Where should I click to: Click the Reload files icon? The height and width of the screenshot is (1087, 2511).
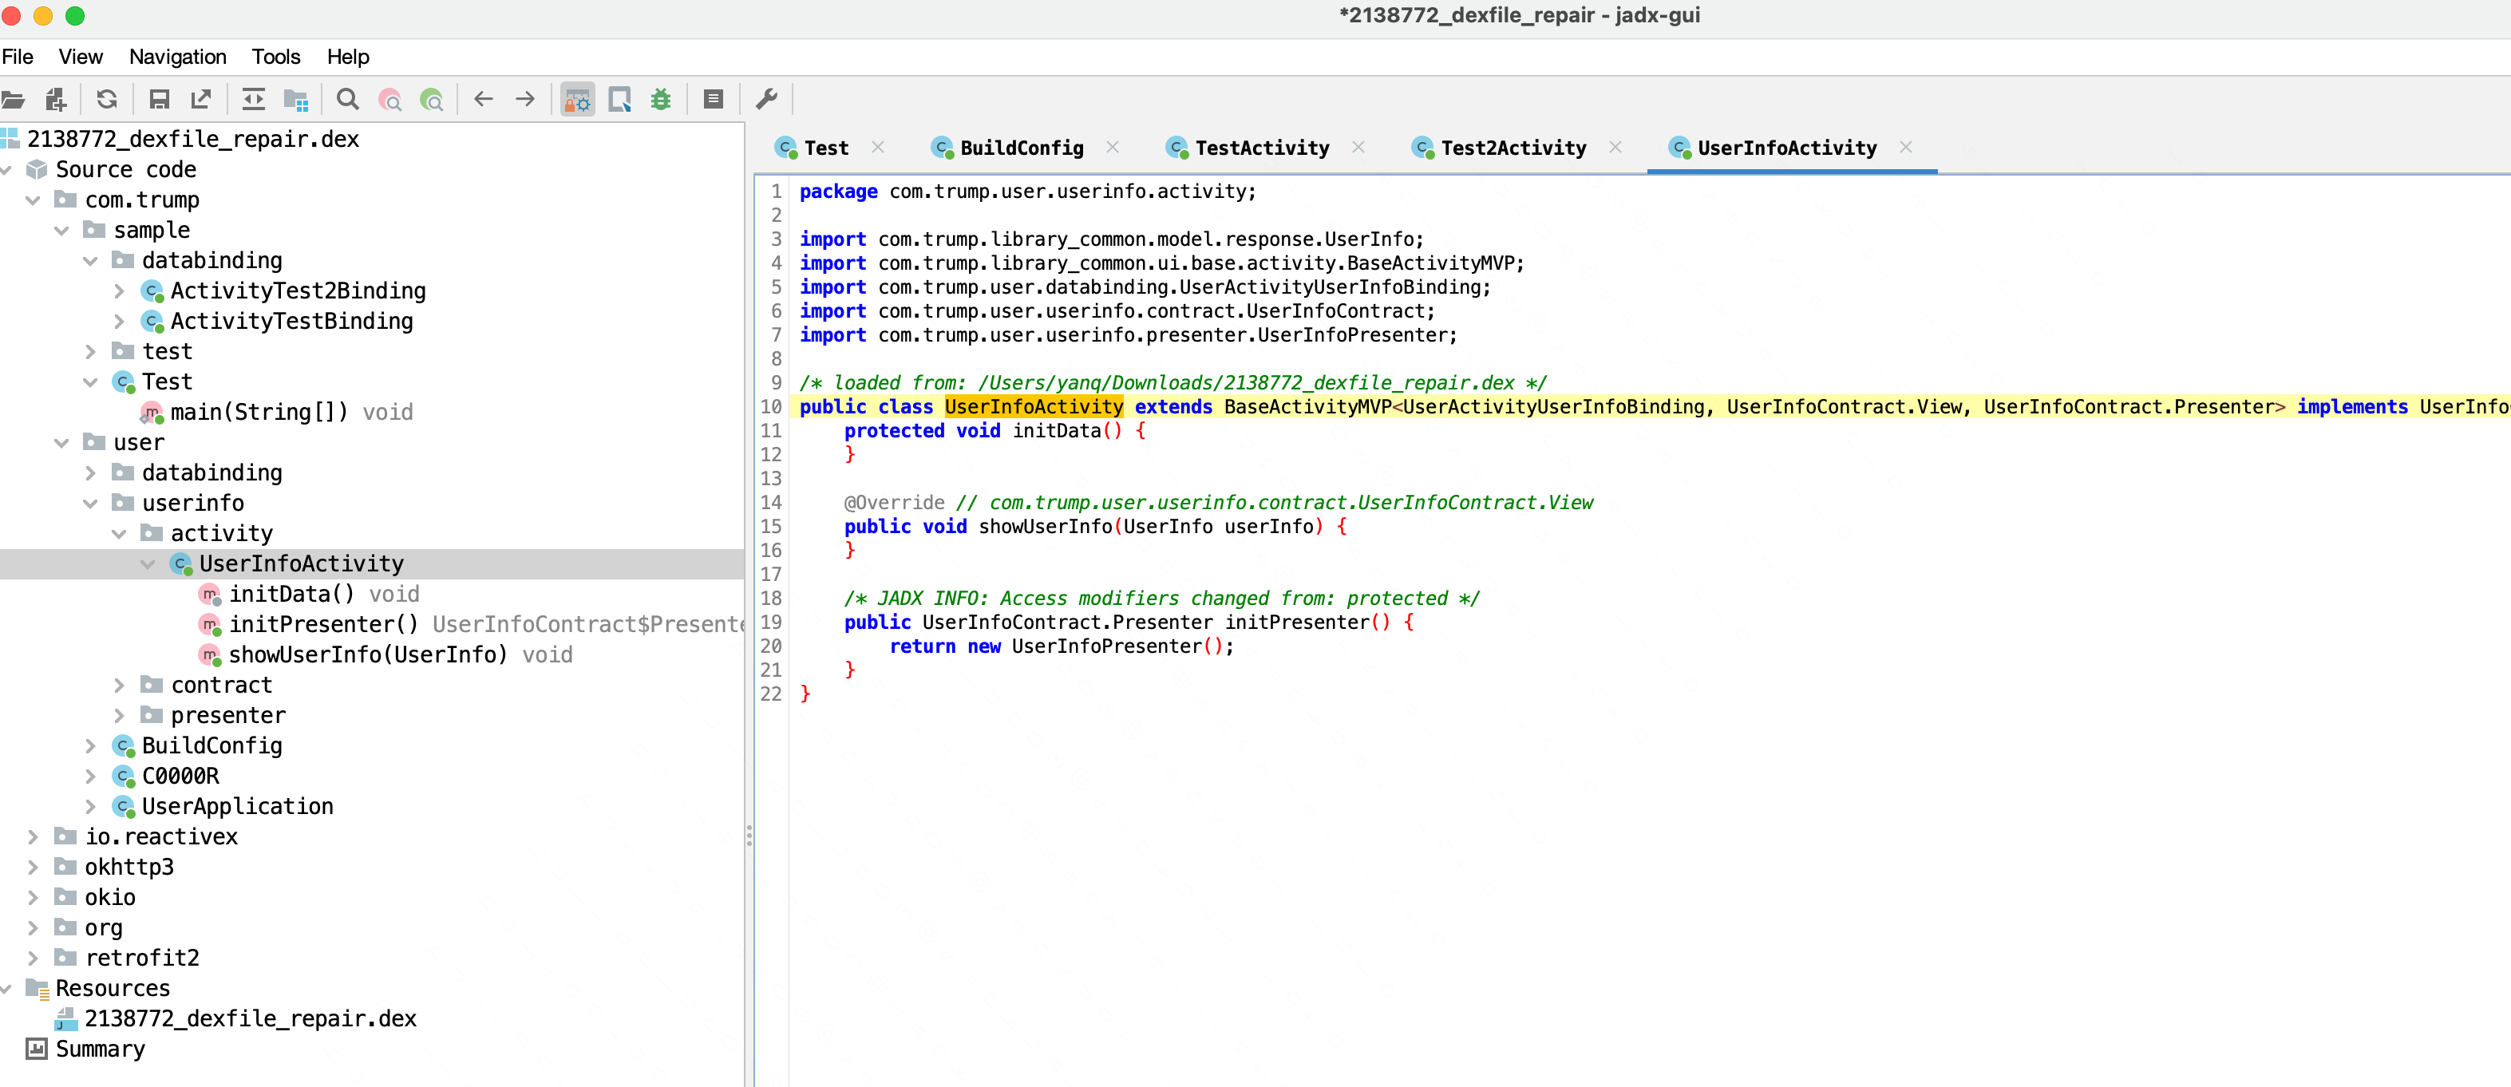[x=107, y=100]
